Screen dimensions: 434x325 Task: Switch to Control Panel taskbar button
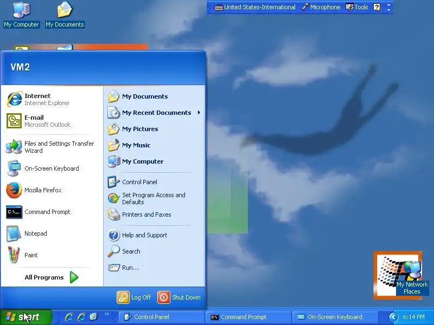point(161,317)
